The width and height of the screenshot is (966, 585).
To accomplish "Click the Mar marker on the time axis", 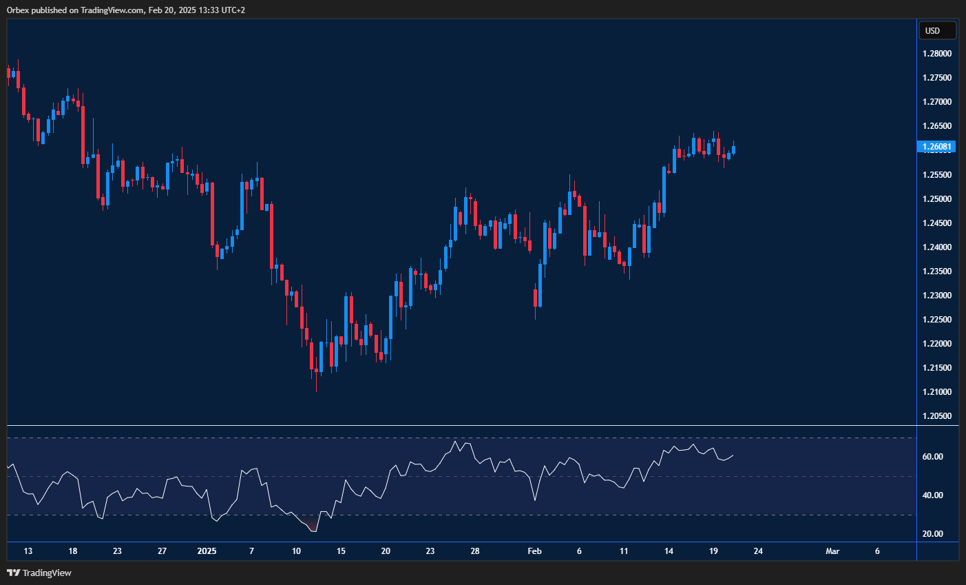I will click(x=832, y=551).
